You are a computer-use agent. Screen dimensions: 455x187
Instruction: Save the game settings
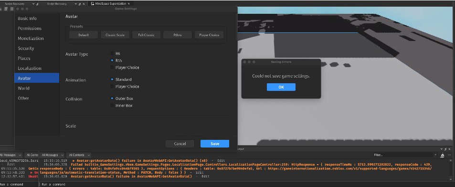215,144
